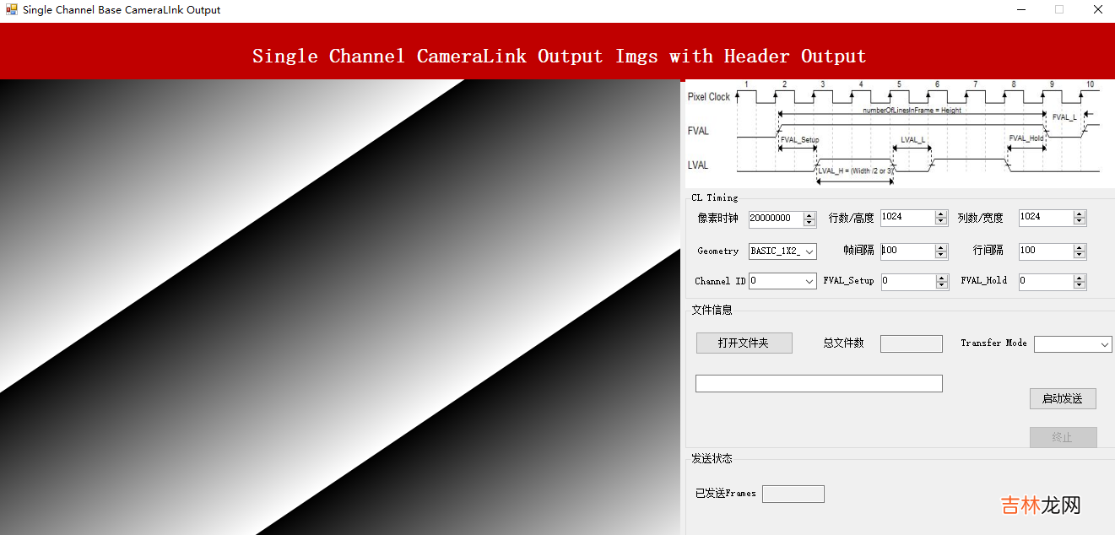Image resolution: width=1115 pixels, height=535 pixels.
Task: Increase the 像素时钟 value with the up arrow
Action: click(809, 215)
